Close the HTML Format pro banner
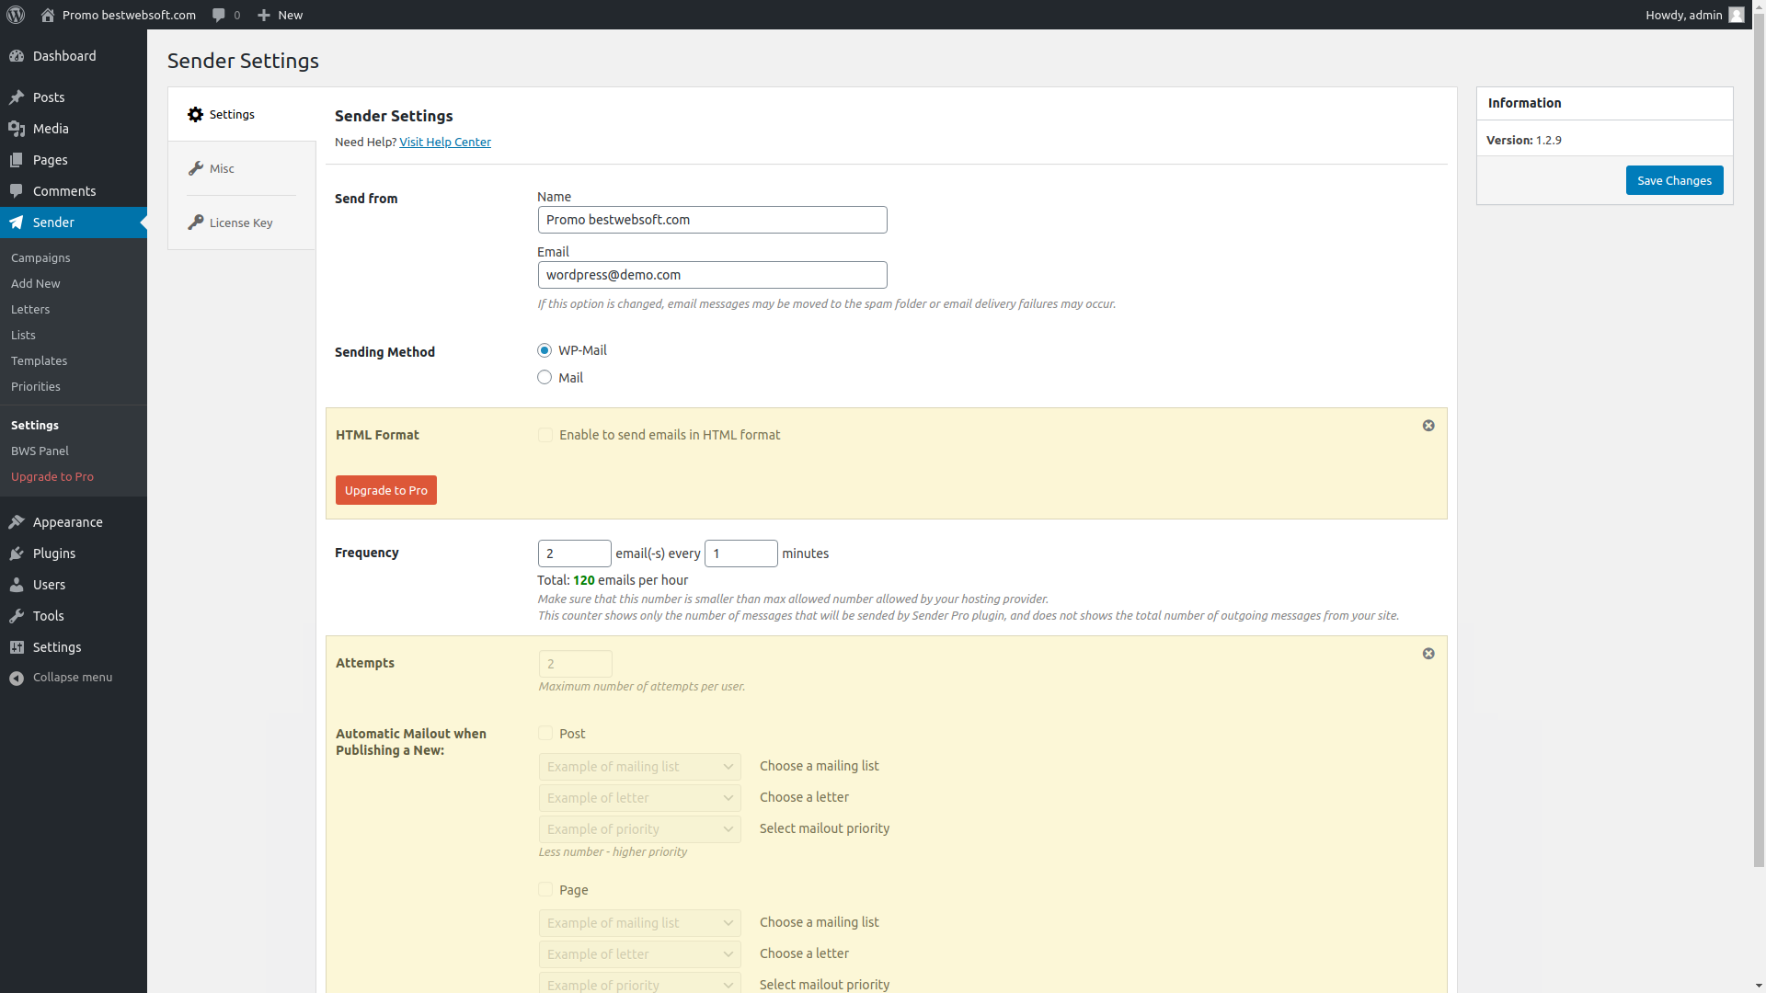 (x=1428, y=426)
